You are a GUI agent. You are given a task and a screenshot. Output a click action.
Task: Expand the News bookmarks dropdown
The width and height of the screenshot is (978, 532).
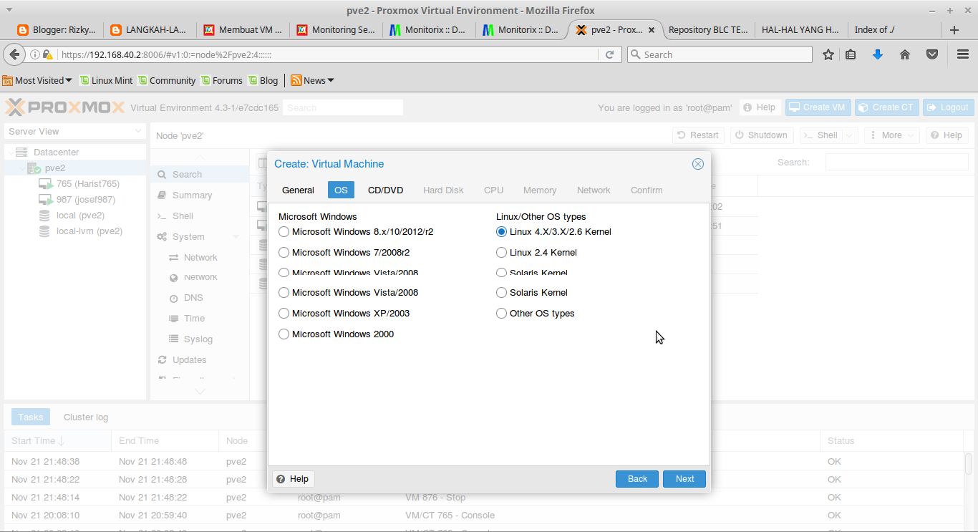coord(311,80)
